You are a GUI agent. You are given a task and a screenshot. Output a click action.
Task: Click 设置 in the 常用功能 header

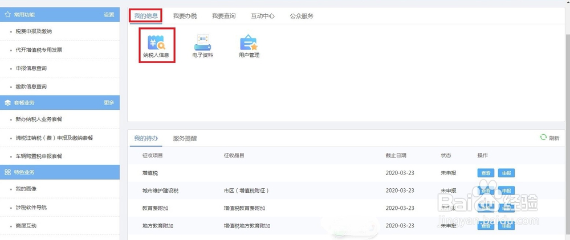[x=109, y=15]
